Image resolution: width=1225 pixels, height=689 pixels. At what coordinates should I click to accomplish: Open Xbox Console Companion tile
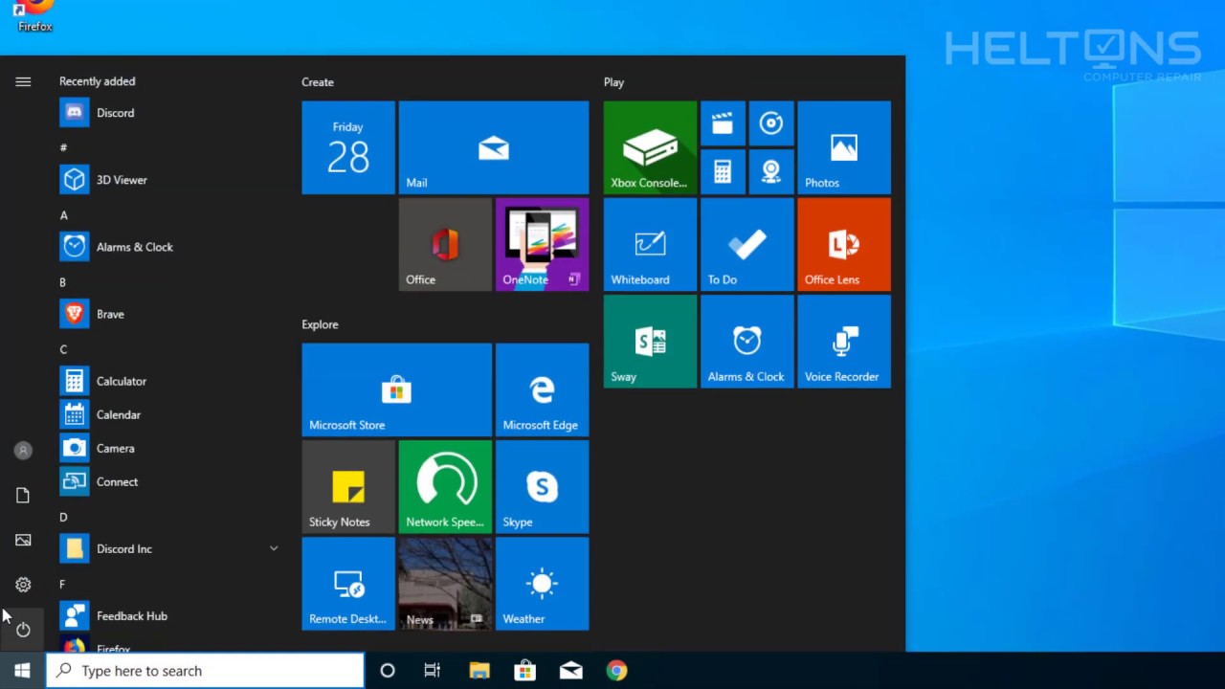(x=650, y=147)
